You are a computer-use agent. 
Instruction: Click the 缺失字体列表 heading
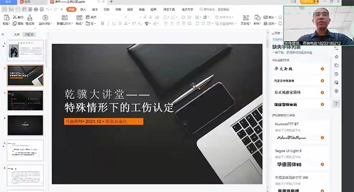(286, 47)
